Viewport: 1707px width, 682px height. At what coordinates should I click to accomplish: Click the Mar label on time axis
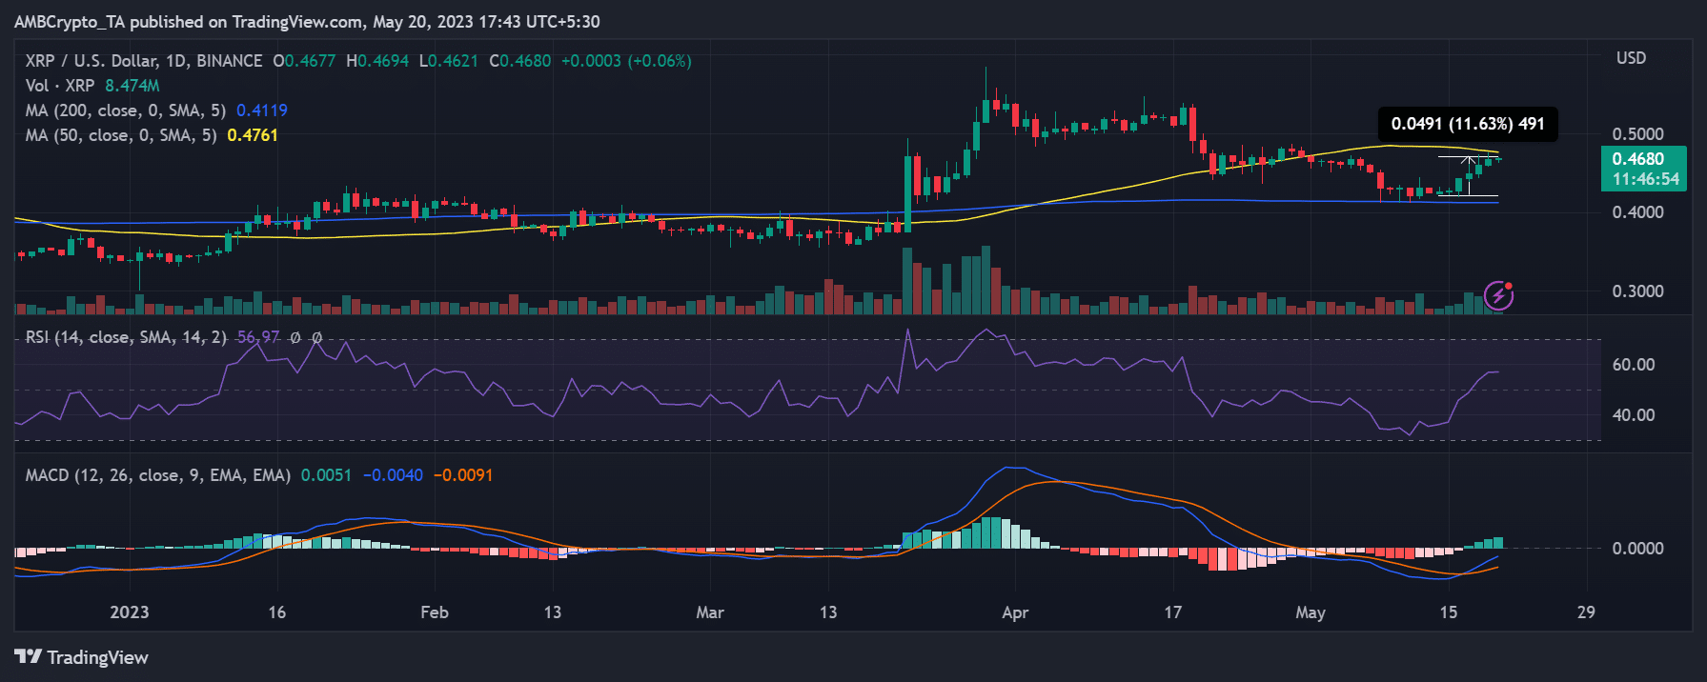(710, 612)
